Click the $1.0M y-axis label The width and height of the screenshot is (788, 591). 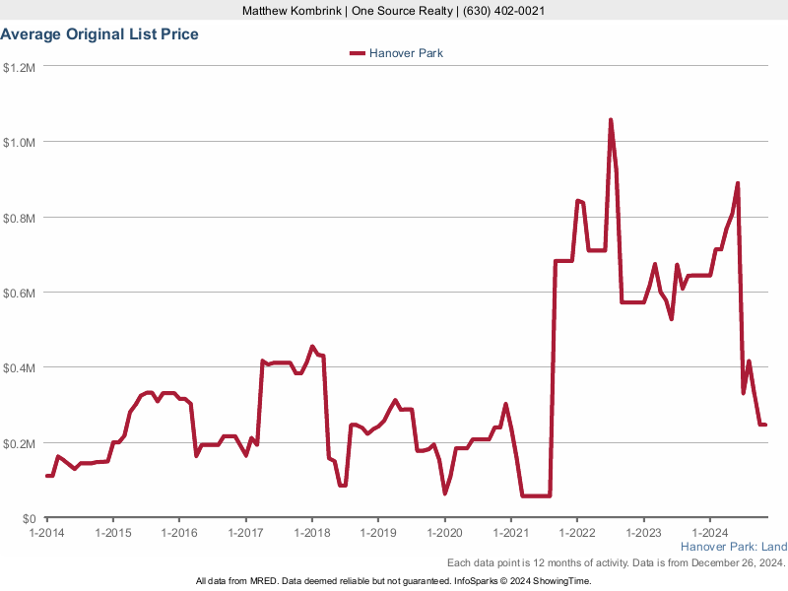[20, 142]
